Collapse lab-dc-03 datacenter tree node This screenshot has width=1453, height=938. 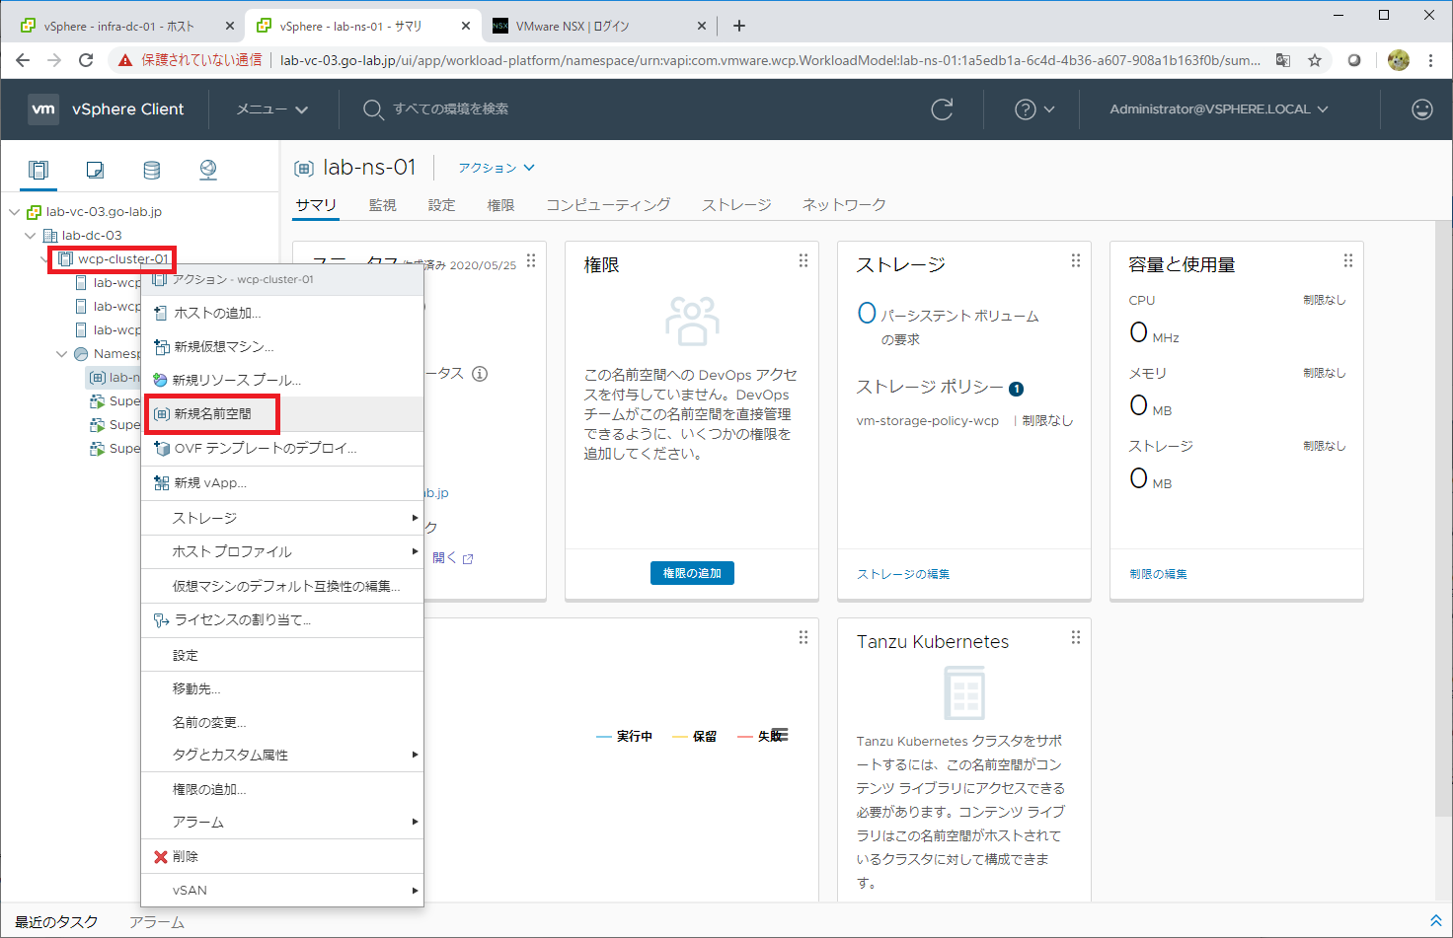click(31, 236)
